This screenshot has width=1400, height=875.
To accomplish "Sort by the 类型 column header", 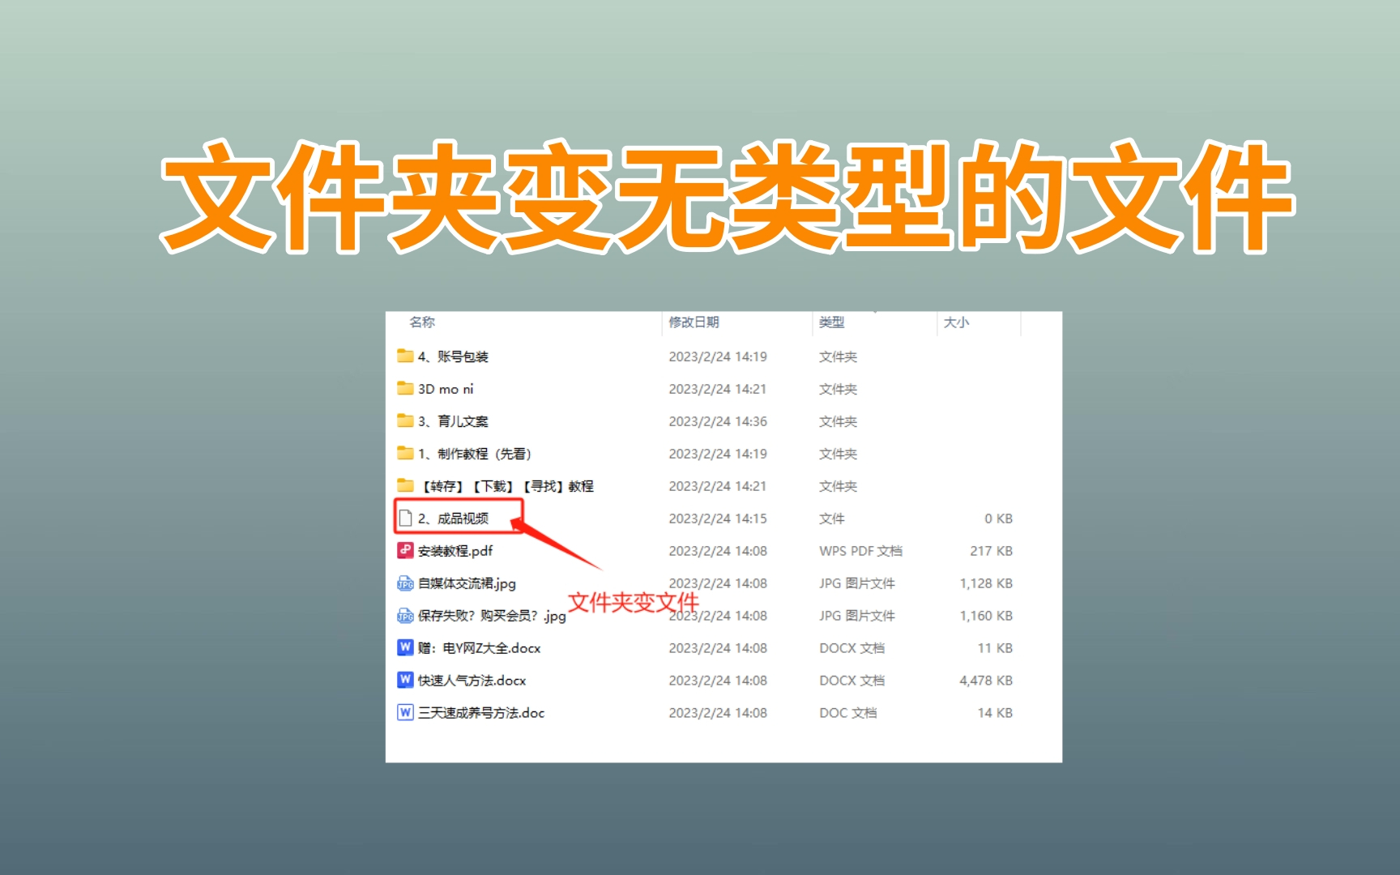I will tap(831, 322).
